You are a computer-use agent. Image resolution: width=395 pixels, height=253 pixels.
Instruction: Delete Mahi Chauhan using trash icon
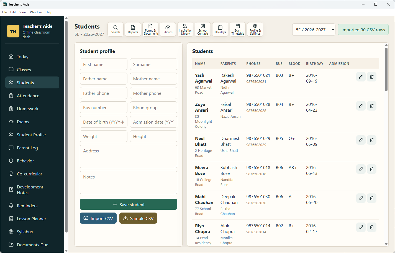[372, 198]
